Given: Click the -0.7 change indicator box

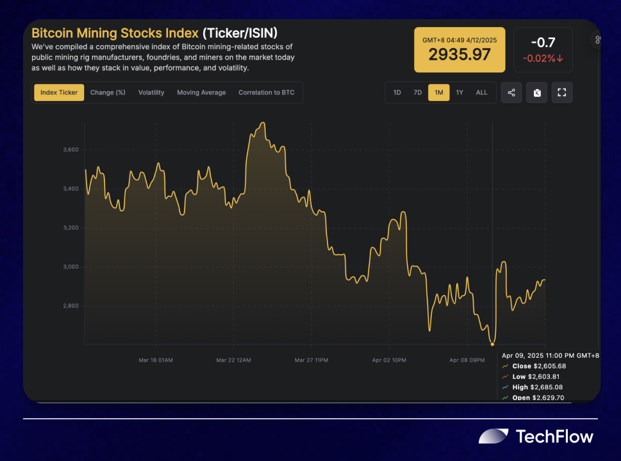Looking at the screenshot, I should pyautogui.click(x=543, y=50).
